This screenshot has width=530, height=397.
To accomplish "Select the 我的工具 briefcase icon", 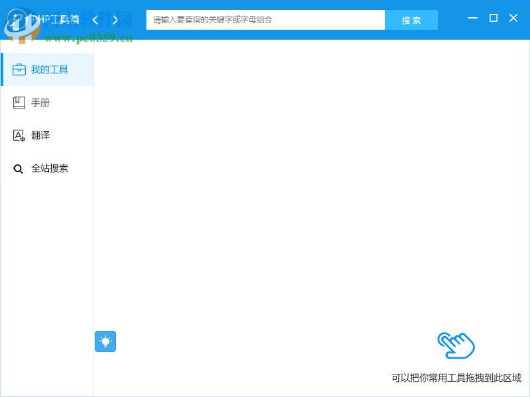I will coord(19,69).
